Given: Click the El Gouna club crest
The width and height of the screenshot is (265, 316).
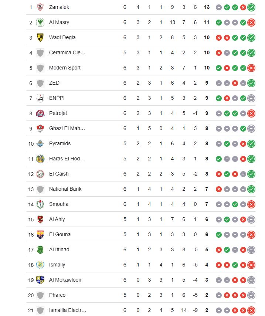Looking at the screenshot, I should click(40, 235).
